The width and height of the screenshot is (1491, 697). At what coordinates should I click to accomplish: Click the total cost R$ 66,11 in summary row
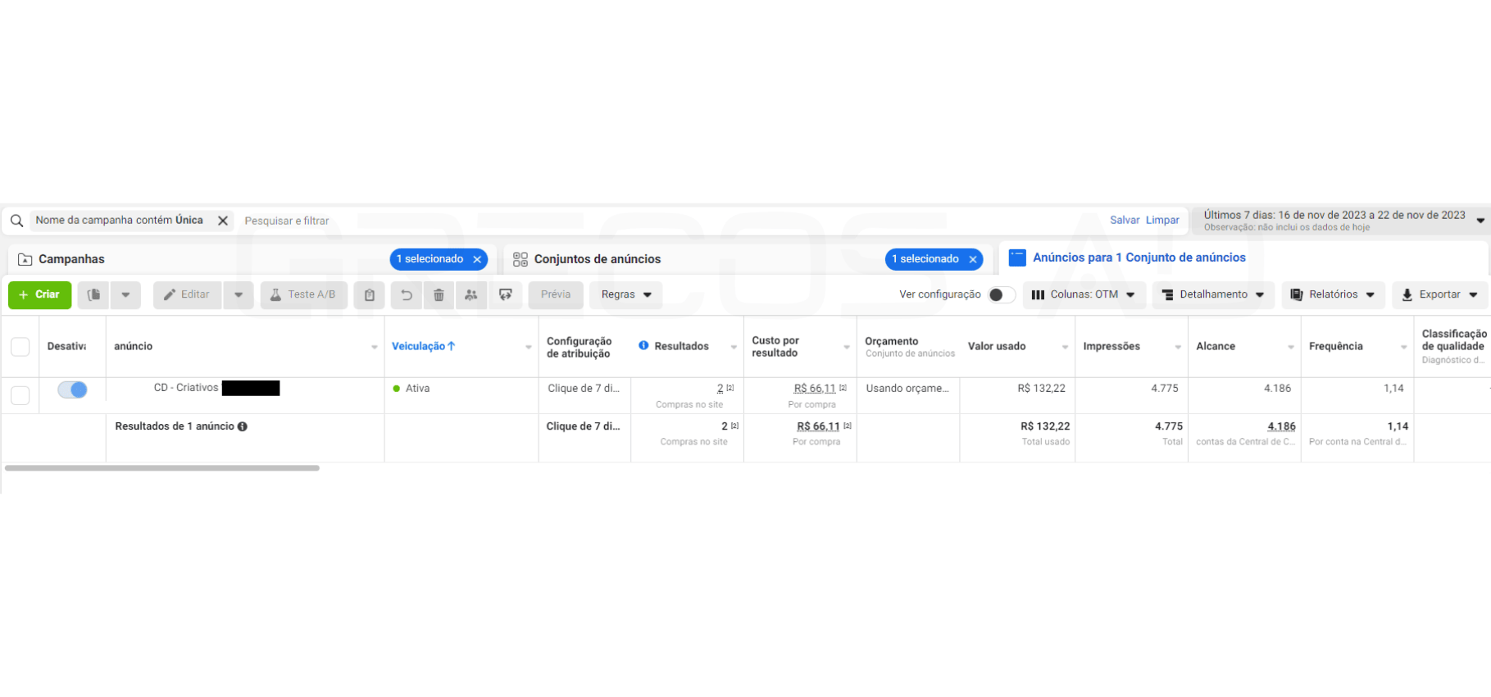[818, 426]
